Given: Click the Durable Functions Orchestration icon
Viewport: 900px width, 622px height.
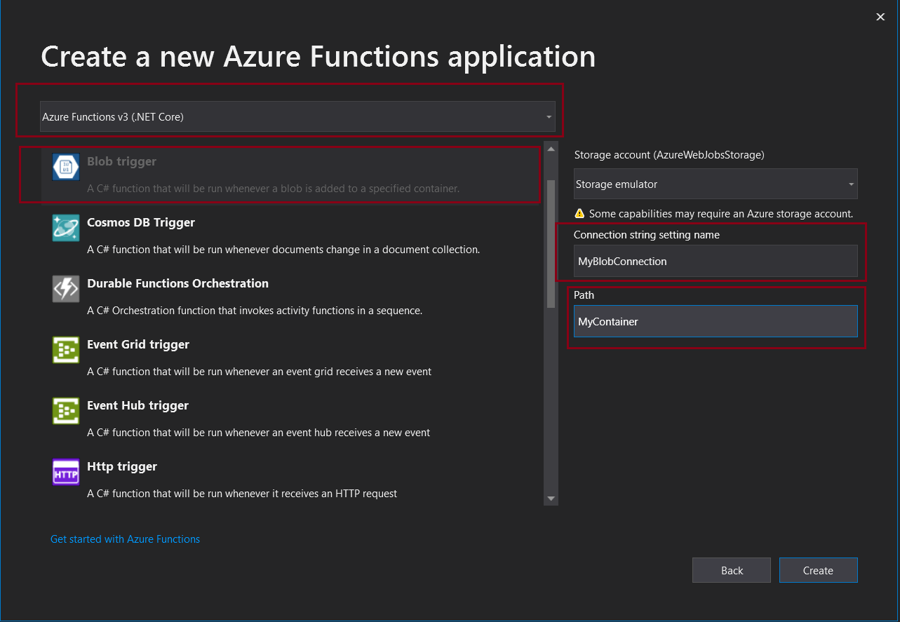Looking at the screenshot, I should (x=66, y=289).
